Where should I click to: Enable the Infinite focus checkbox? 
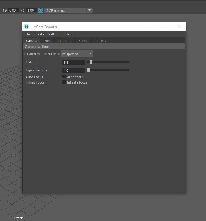coord(64,82)
